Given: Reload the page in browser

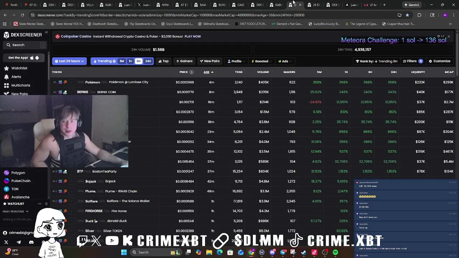Looking at the screenshot, I should (x=22, y=15).
